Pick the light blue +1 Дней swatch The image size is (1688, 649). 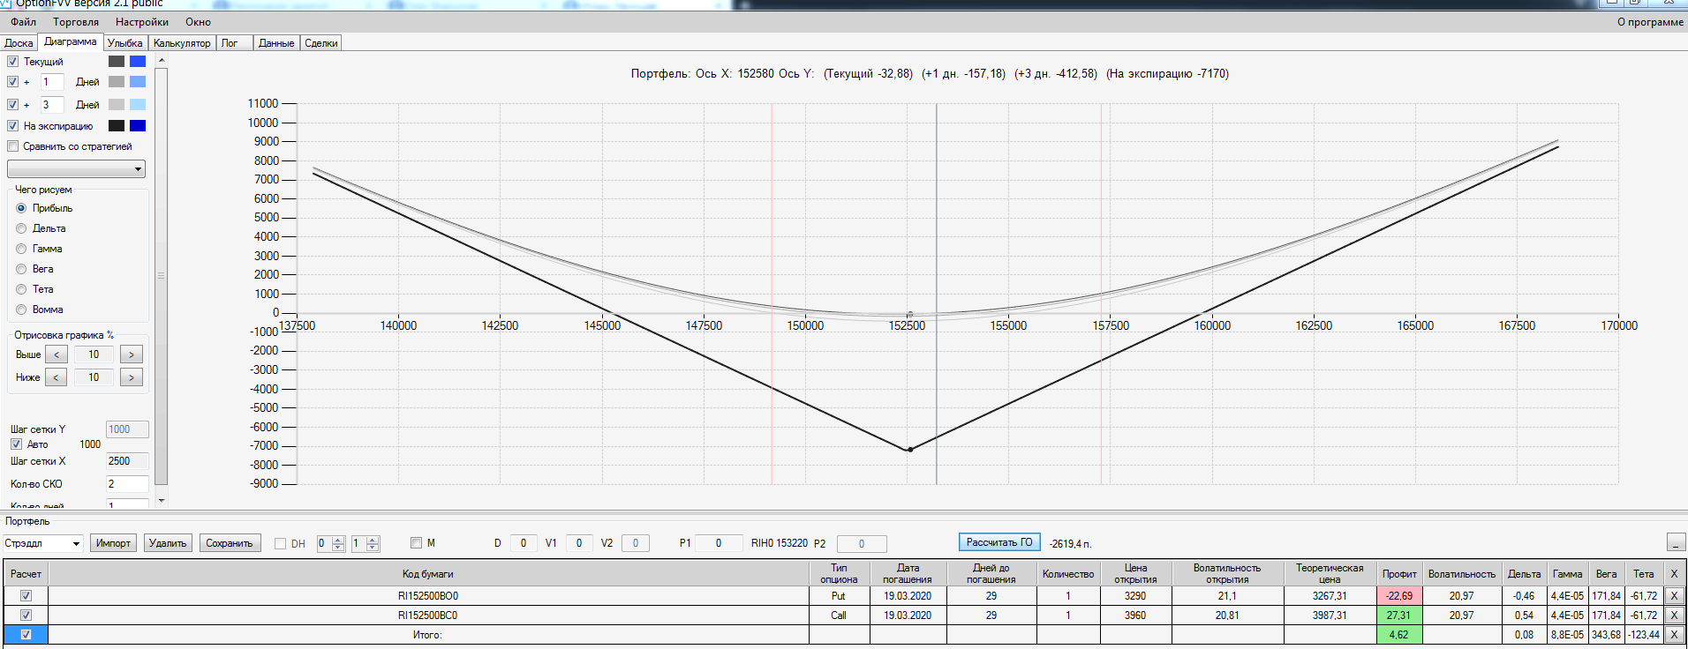tap(138, 82)
